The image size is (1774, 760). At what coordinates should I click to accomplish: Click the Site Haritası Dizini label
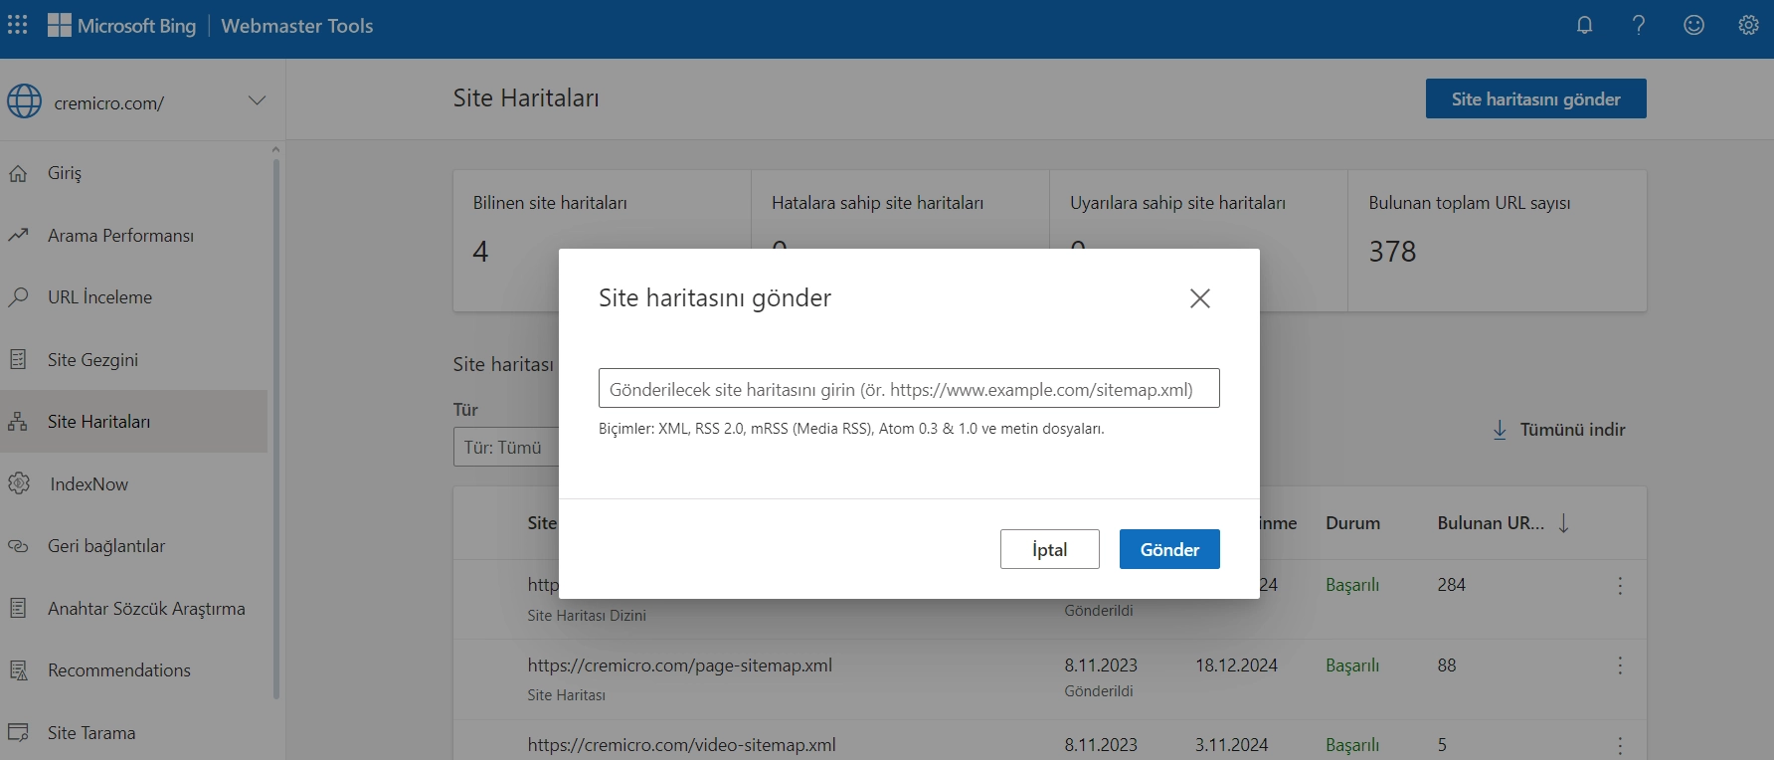coord(587,616)
